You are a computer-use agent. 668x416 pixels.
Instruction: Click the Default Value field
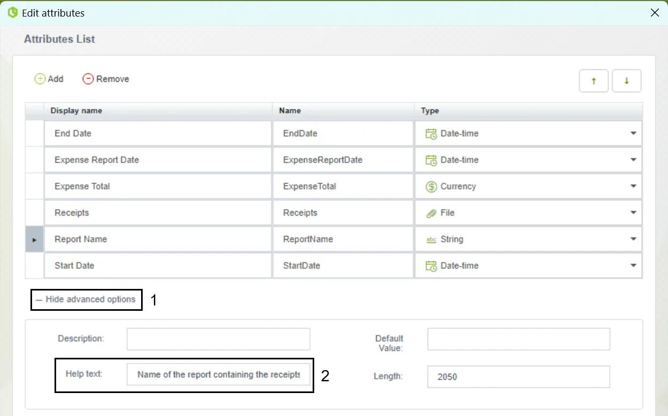[x=518, y=339]
